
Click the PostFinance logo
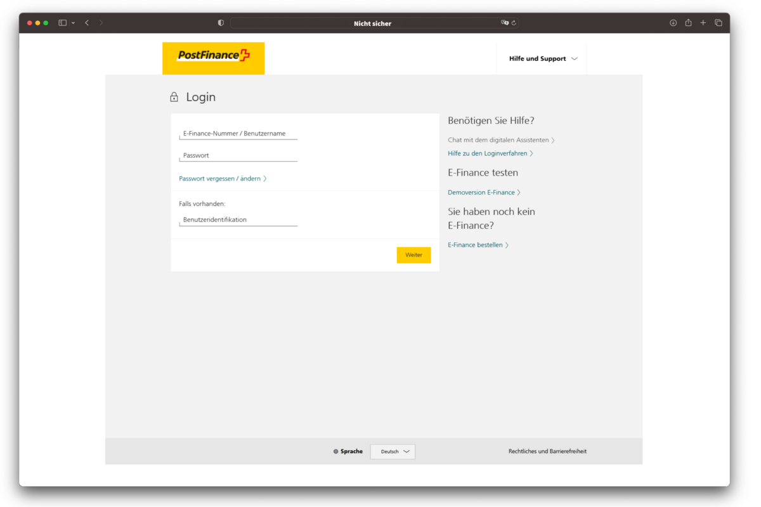tap(213, 58)
